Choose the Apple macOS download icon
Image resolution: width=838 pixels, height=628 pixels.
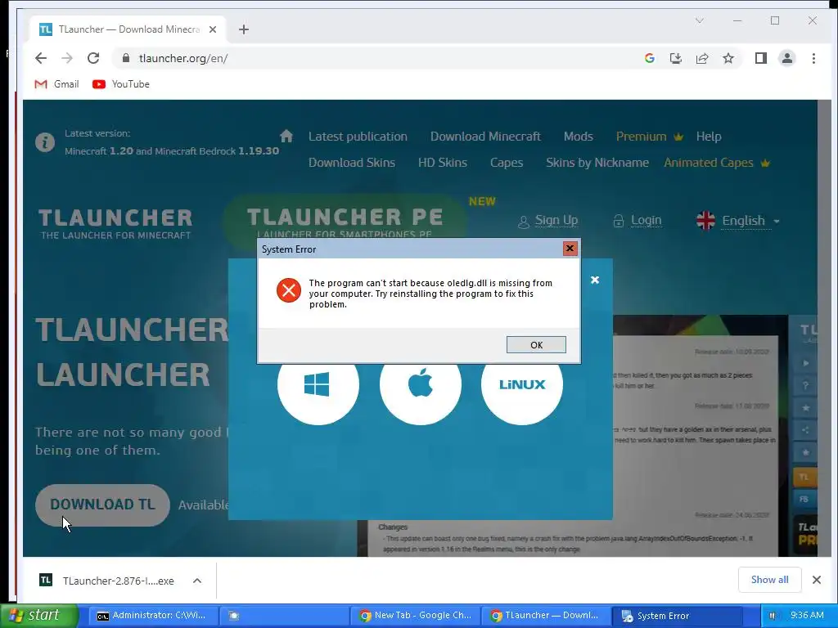coord(420,384)
